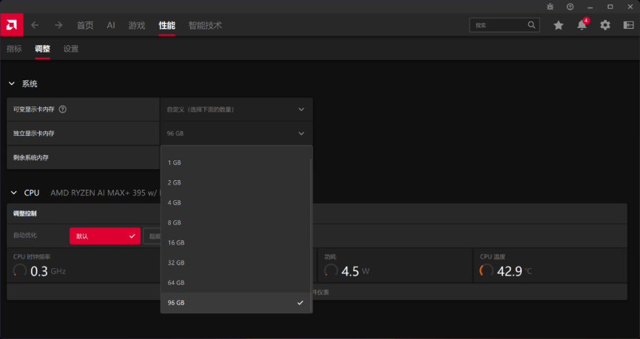Click the 自动优化 label
Screen dimensions: 640x339
[25, 235]
